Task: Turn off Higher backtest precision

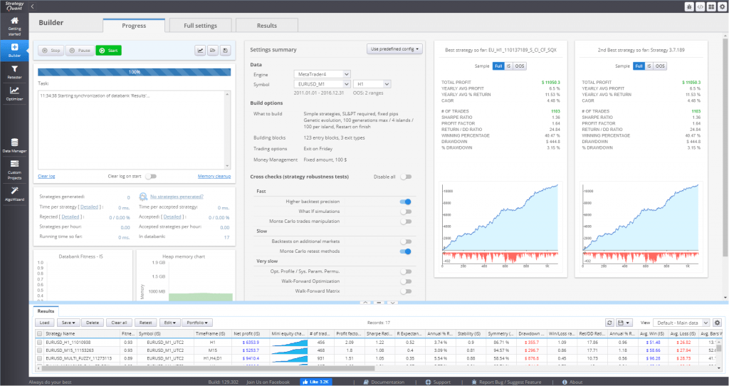Action: tap(405, 202)
